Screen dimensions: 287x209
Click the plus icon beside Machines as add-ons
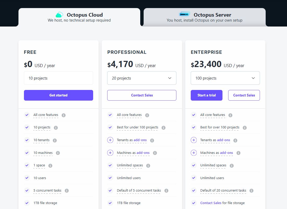click(x=110, y=153)
